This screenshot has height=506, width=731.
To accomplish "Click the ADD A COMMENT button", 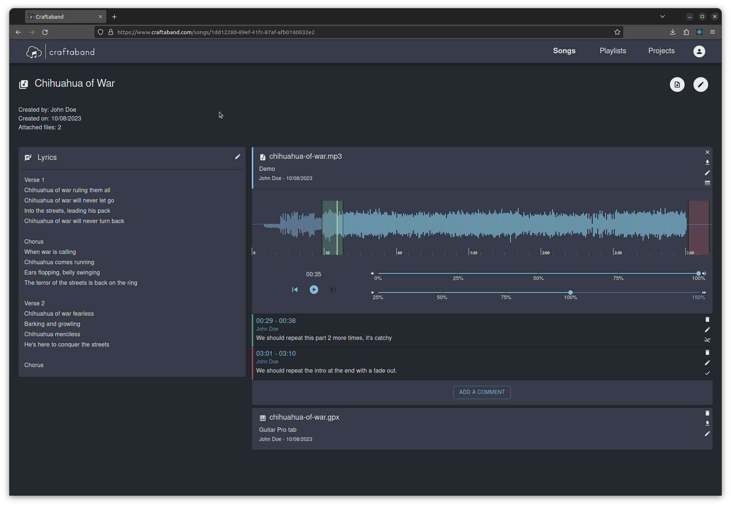I will 482,392.
